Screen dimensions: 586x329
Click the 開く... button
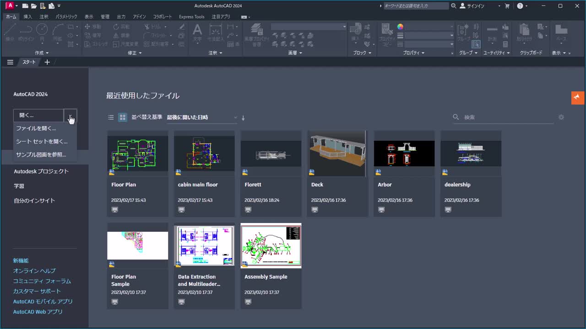pos(38,115)
